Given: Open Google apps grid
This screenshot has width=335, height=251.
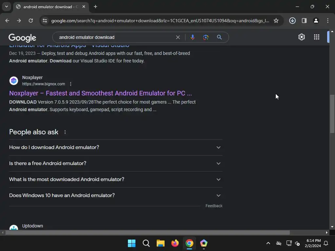Looking at the screenshot, I should tap(317, 37).
